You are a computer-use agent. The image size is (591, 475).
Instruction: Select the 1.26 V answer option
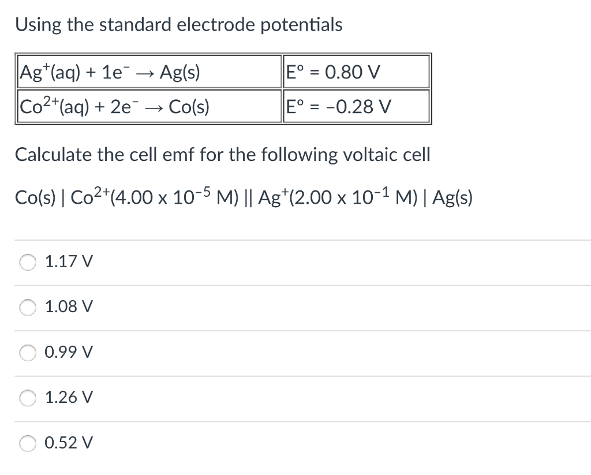pyautogui.click(x=27, y=398)
